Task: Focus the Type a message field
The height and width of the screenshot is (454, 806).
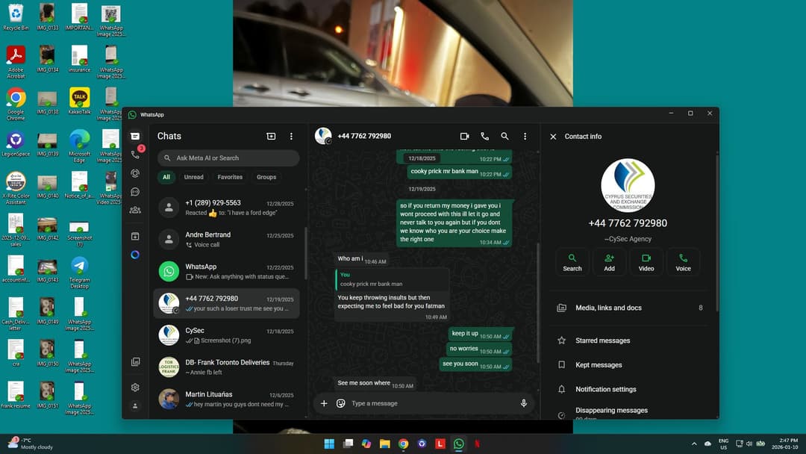Action: click(x=432, y=404)
